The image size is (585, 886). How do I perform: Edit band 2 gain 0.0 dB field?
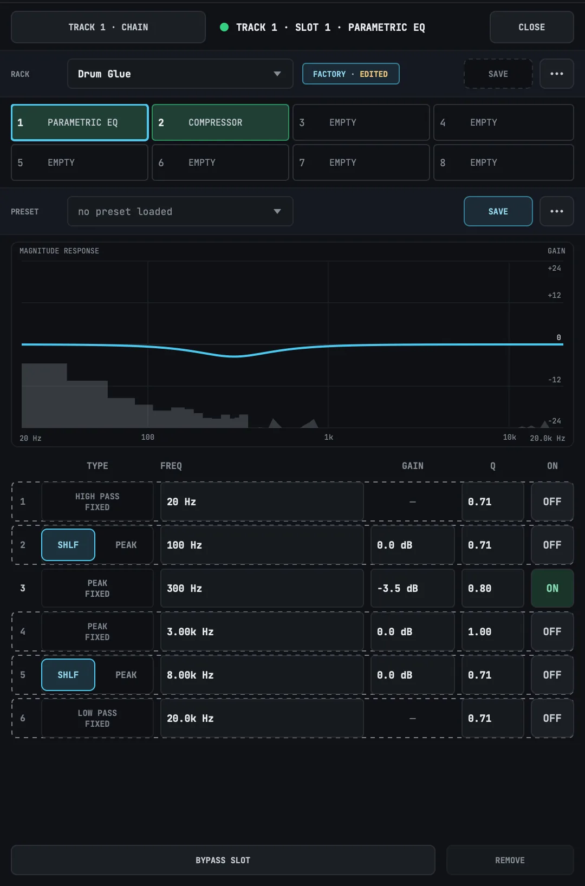click(413, 545)
